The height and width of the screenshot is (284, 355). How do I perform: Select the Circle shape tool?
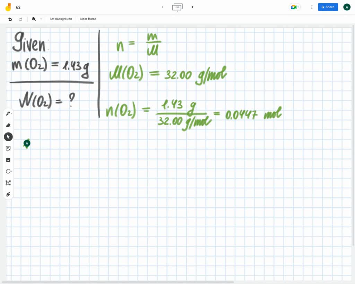(8, 171)
